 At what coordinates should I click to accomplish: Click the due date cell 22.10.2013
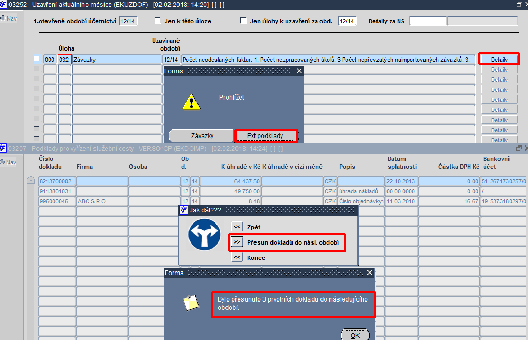coord(401,181)
